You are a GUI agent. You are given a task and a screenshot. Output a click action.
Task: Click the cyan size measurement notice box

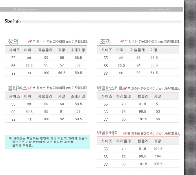48,142
